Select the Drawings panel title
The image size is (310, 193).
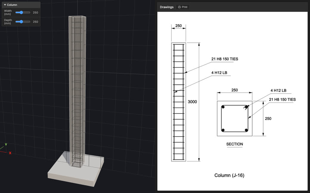(x=167, y=7)
